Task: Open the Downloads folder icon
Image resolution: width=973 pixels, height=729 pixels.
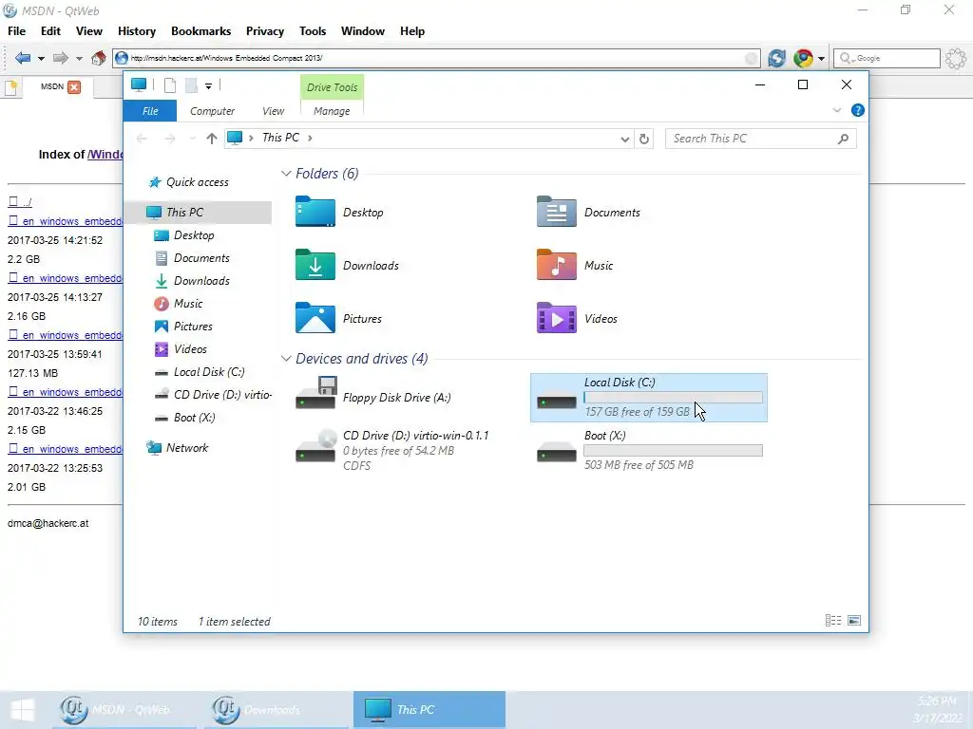Action: pyautogui.click(x=315, y=266)
